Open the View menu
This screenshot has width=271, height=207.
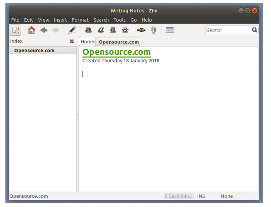pyautogui.click(x=44, y=20)
